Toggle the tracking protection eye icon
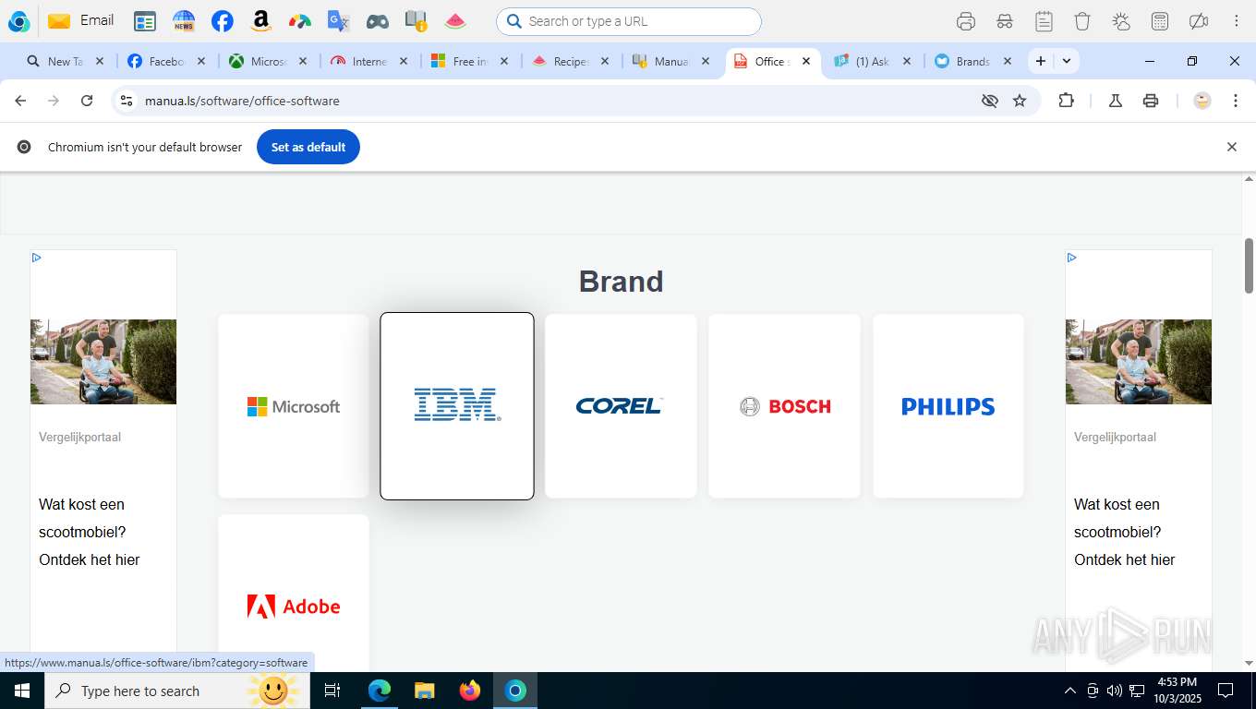Image resolution: width=1256 pixels, height=709 pixels. pos(990,101)
